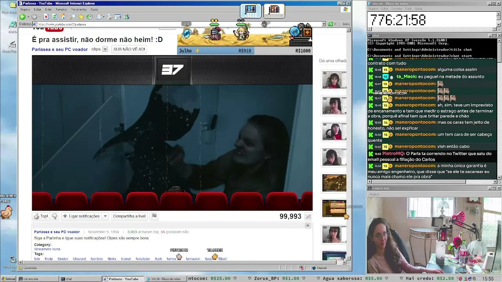Viewport: 502px width, 282px height.
Task: Refresh the page in Internet Explorer
Action: pyautogui.click(x=55, y=17)
